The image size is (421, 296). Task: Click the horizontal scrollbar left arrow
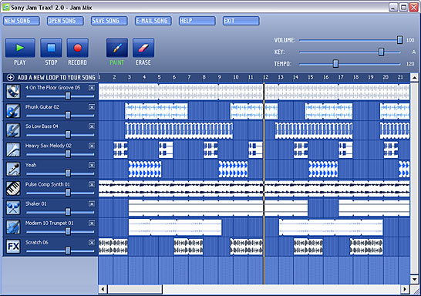tap(103, 289)
